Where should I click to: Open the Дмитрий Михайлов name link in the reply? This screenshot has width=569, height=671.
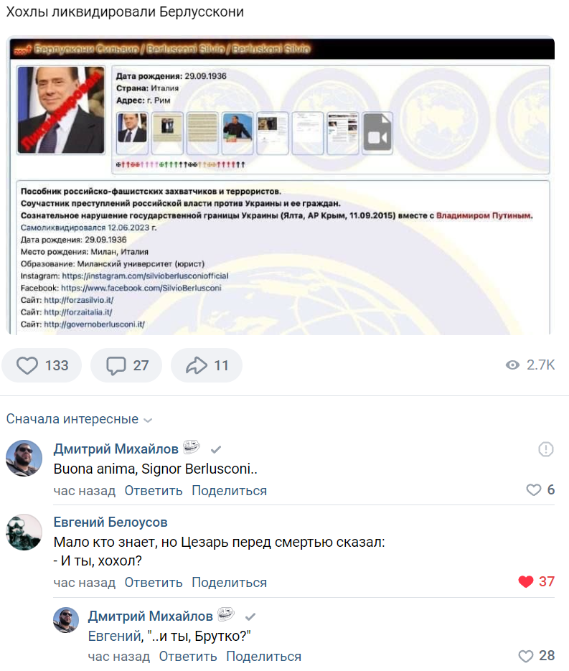pos(151,616)
